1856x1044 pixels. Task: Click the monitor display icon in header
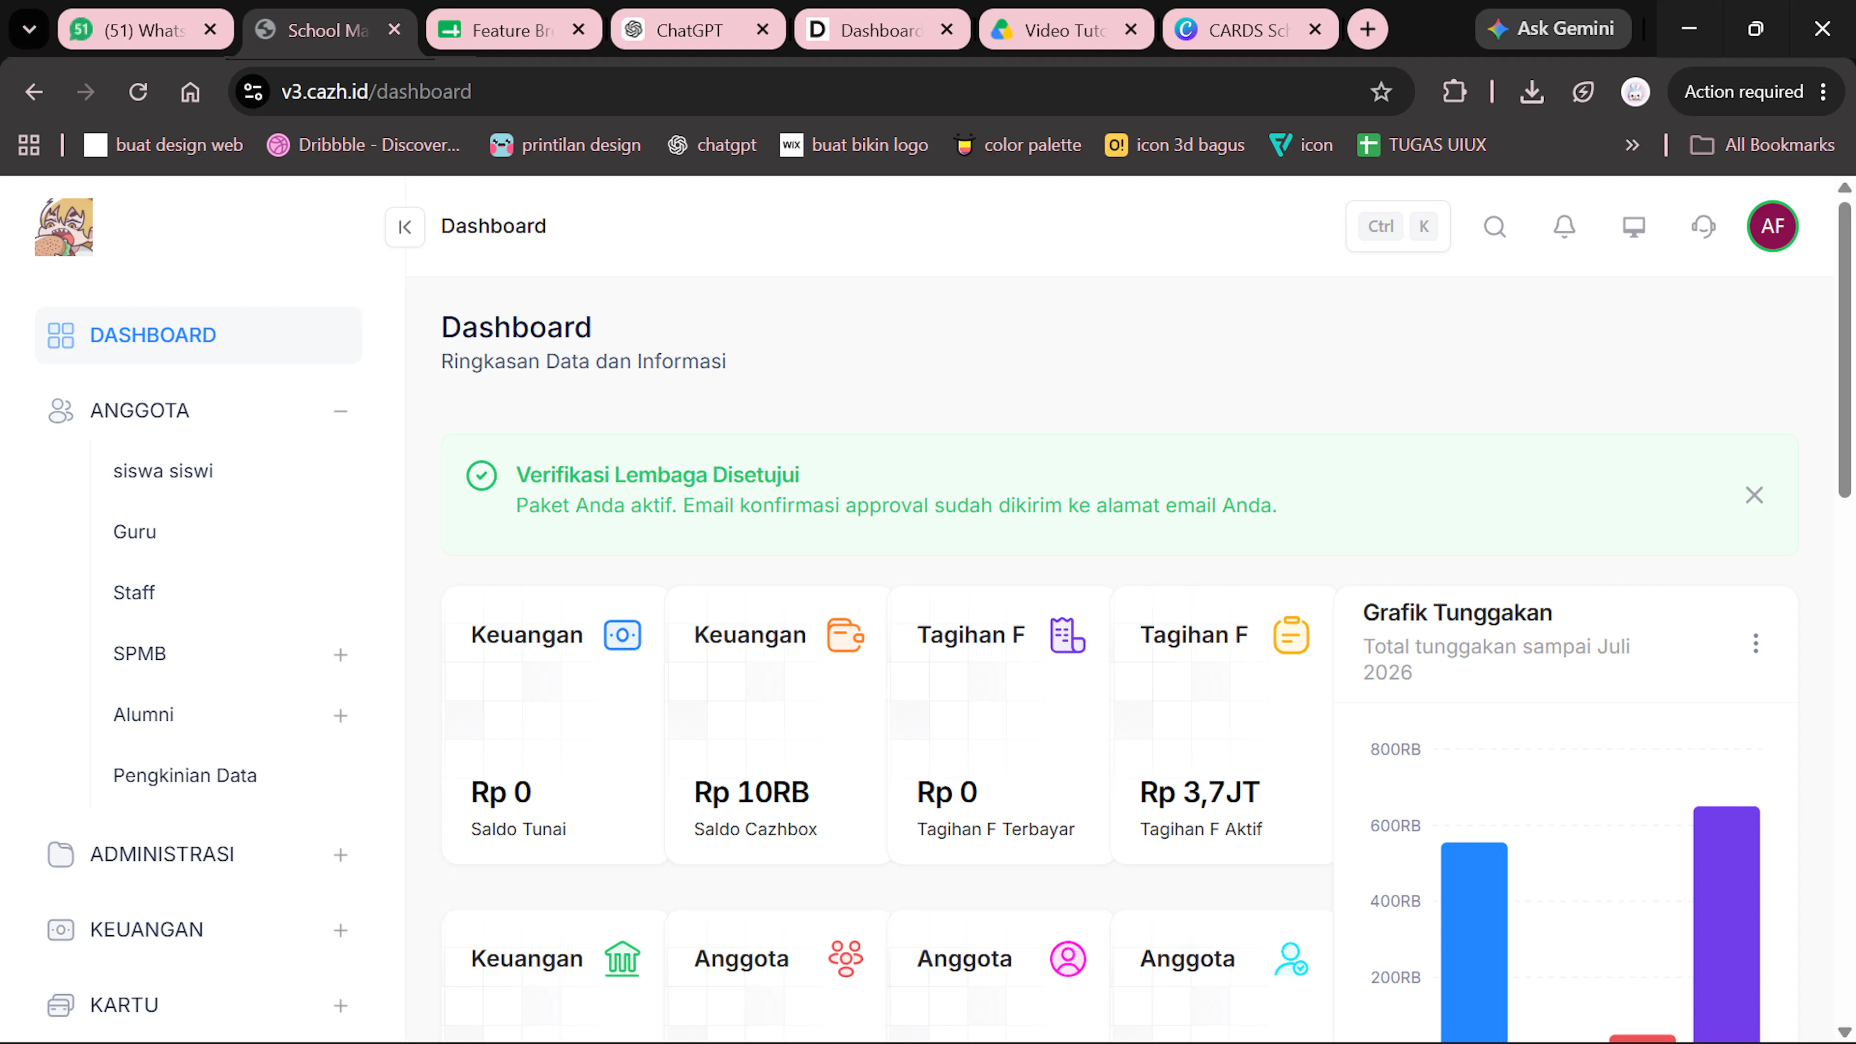tap(1633, 227)
